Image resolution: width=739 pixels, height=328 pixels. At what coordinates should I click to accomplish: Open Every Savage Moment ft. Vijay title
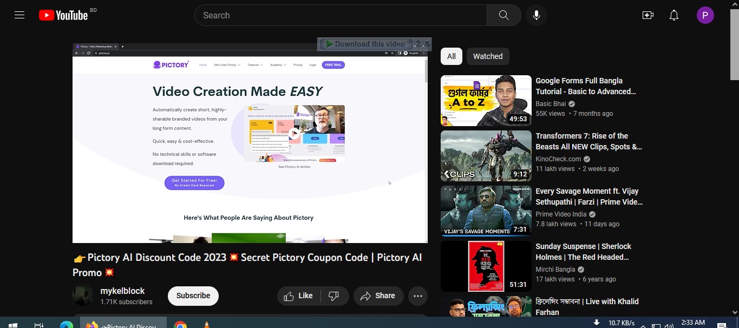589,196
